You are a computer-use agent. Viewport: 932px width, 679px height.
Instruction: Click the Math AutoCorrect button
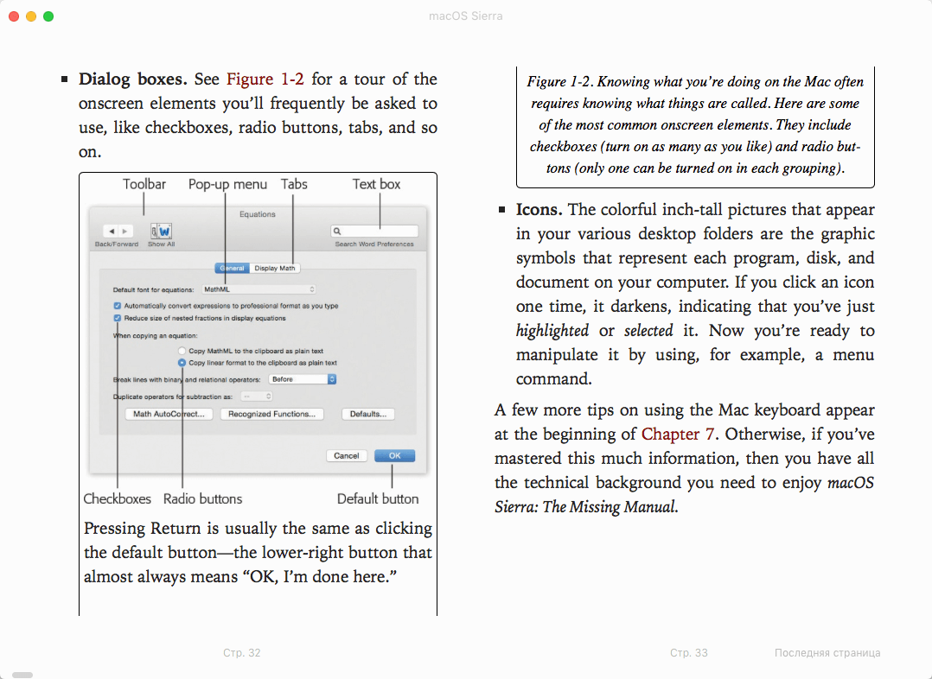pos(169,414)
